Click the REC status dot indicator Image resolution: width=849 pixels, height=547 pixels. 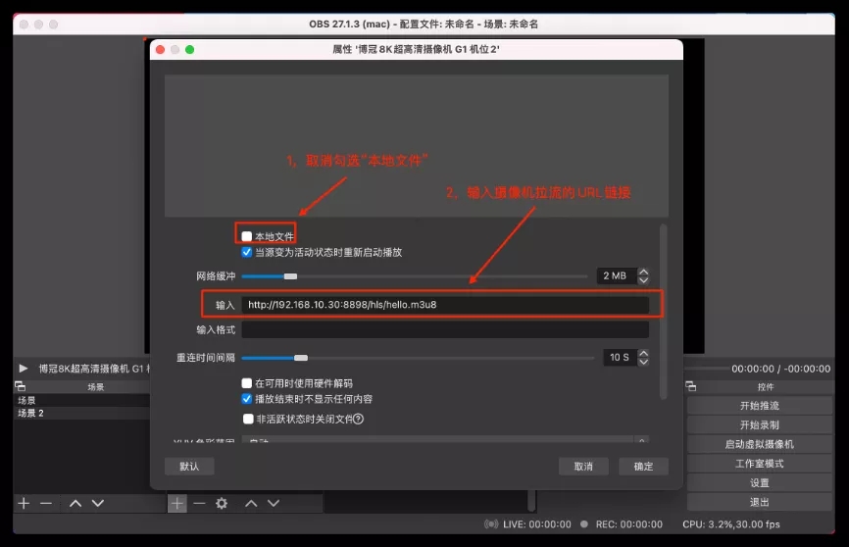[x=583, y=523]
